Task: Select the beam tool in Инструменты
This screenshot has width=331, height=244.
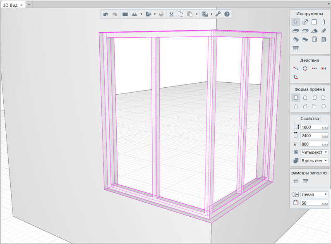Action: tap(324, 31)
